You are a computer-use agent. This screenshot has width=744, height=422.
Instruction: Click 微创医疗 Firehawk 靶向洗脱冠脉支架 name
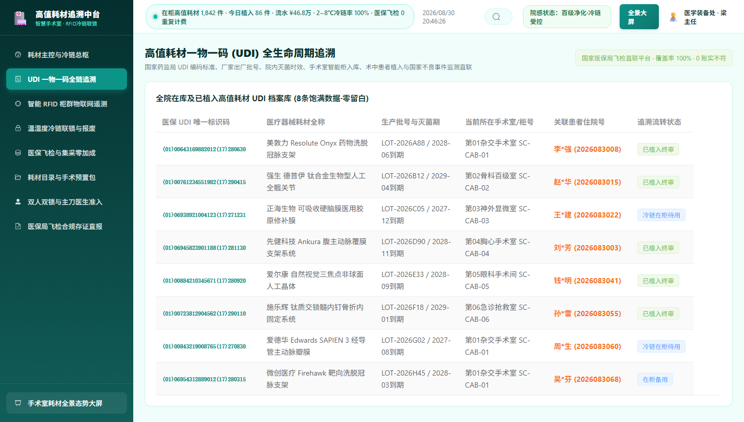(316, 379)
